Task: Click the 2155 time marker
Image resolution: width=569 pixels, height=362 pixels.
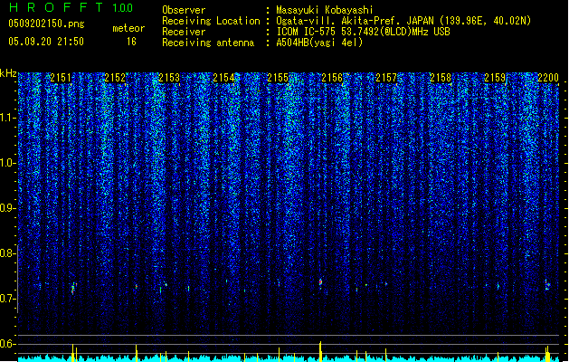Action: pos(278,78)
